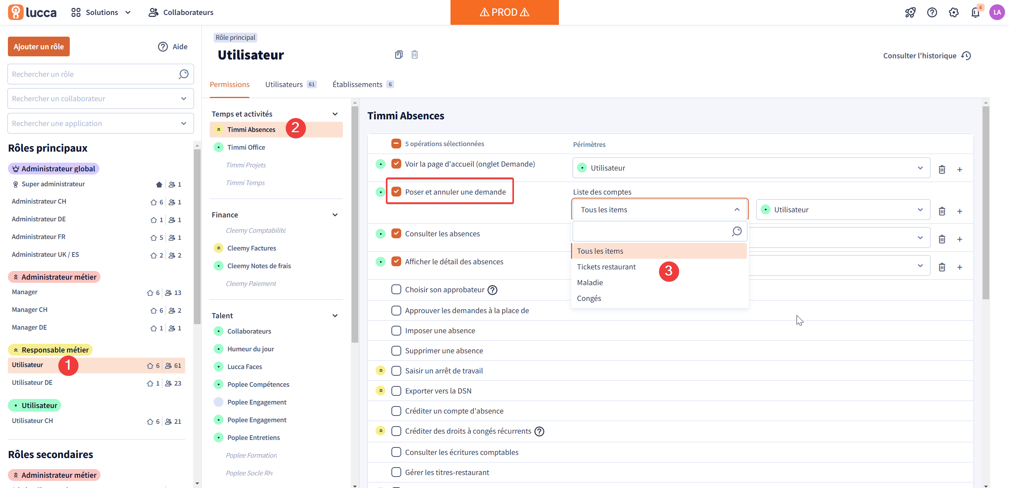Duplicate the Utilisateur role via copy icon
Screen dimensions: 1009x488
coord(398,54)
